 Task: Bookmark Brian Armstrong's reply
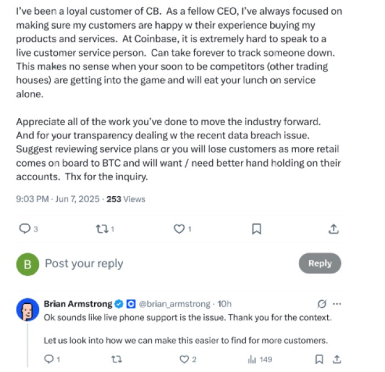[319, 359]
